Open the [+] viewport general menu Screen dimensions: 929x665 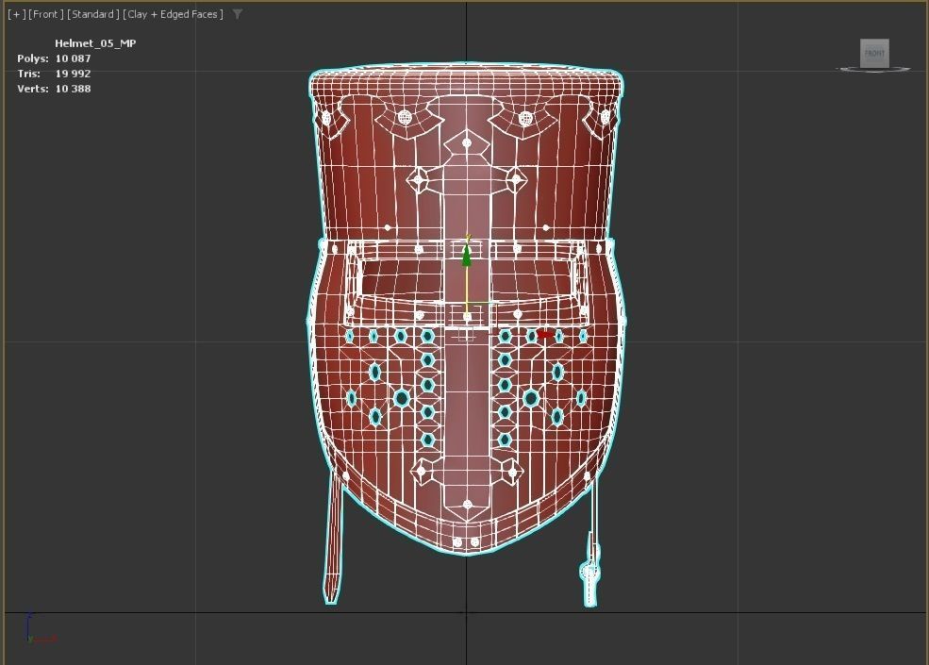tap(17, 14)
